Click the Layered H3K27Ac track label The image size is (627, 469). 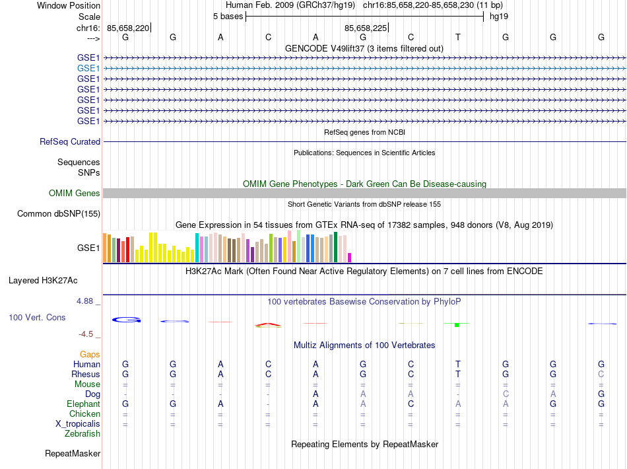coord(43,281)
